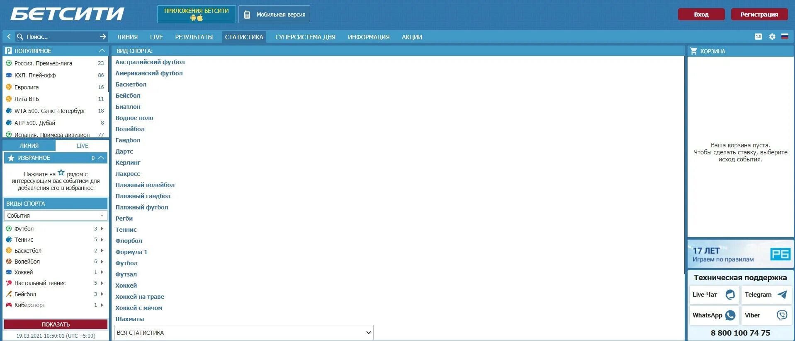Image resolution: width=795 pixels, height=341 pixels.
Task: Open Приложения Бетсити button
Action: coord(197,14)
